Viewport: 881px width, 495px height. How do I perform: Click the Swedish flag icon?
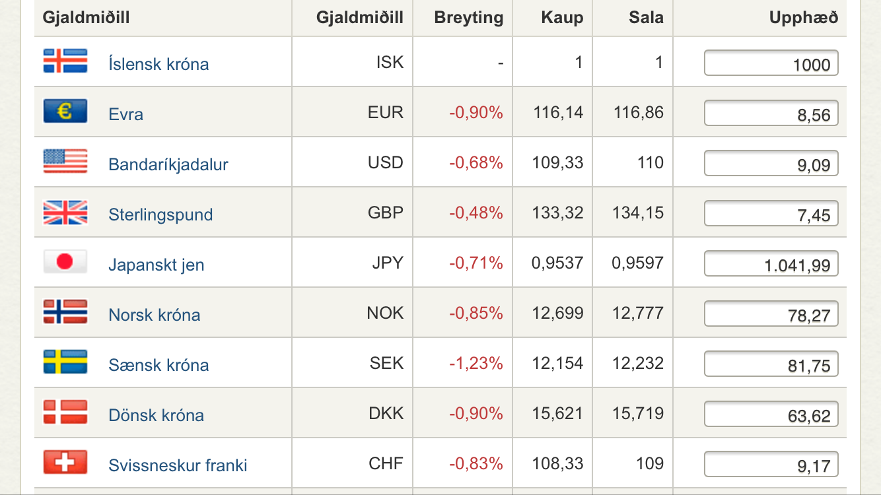[65, 362]
